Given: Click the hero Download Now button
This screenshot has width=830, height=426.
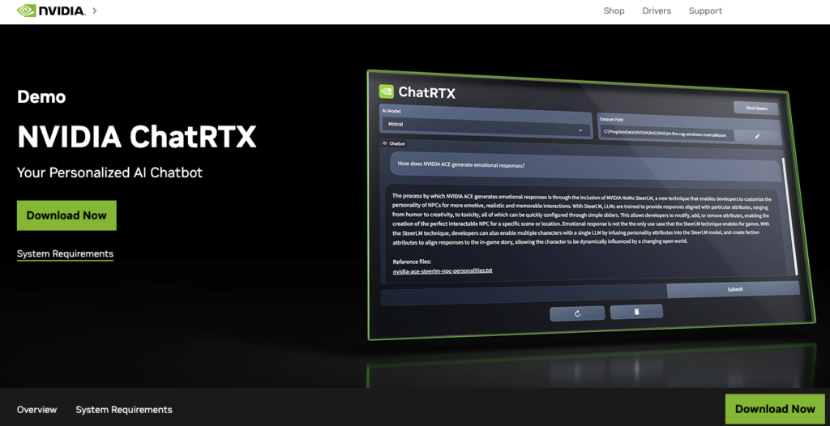Looking at the screenshot, I should coord(66,215).
